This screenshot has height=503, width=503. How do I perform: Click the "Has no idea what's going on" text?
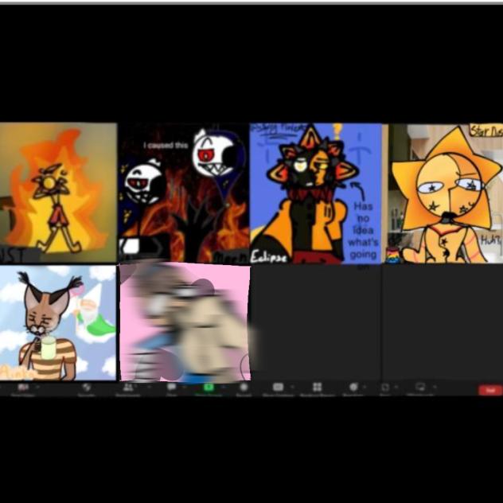coord(363,236)
